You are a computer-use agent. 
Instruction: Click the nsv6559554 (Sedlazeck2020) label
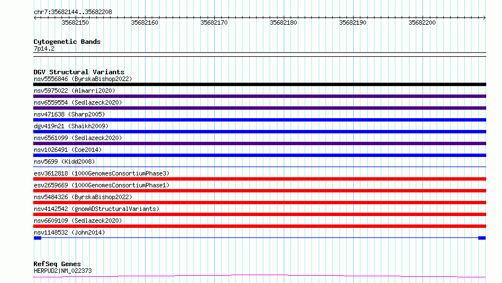tap(78, 102)
